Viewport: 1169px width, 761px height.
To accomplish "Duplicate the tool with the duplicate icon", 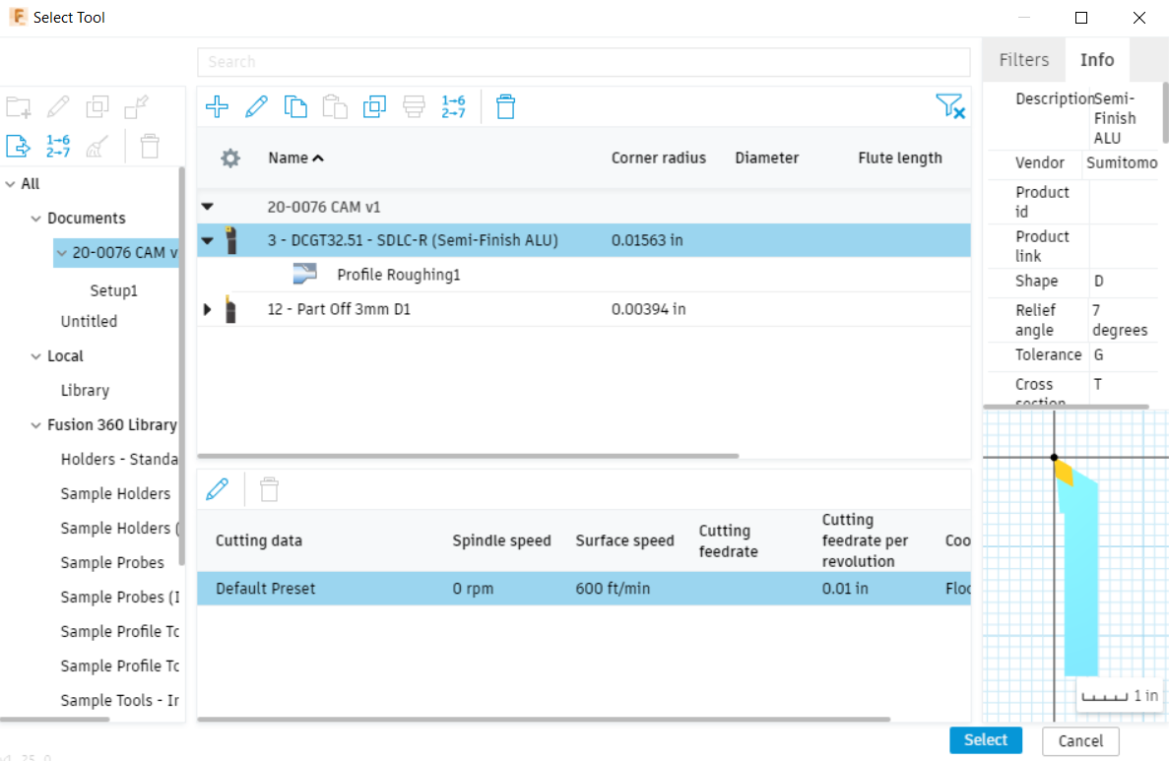I will [374, 106].
